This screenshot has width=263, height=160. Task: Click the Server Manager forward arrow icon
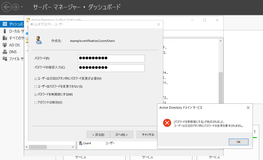[16, 7]
